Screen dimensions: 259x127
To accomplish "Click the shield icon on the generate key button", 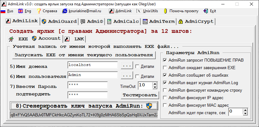I will (x=149, y=106).
